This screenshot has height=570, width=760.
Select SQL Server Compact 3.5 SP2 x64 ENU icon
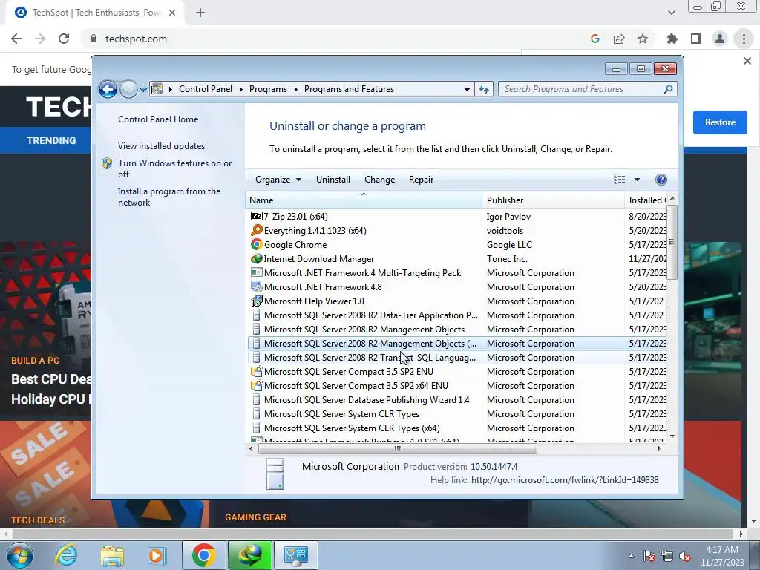pyautogui.click(x=256, y=385)
